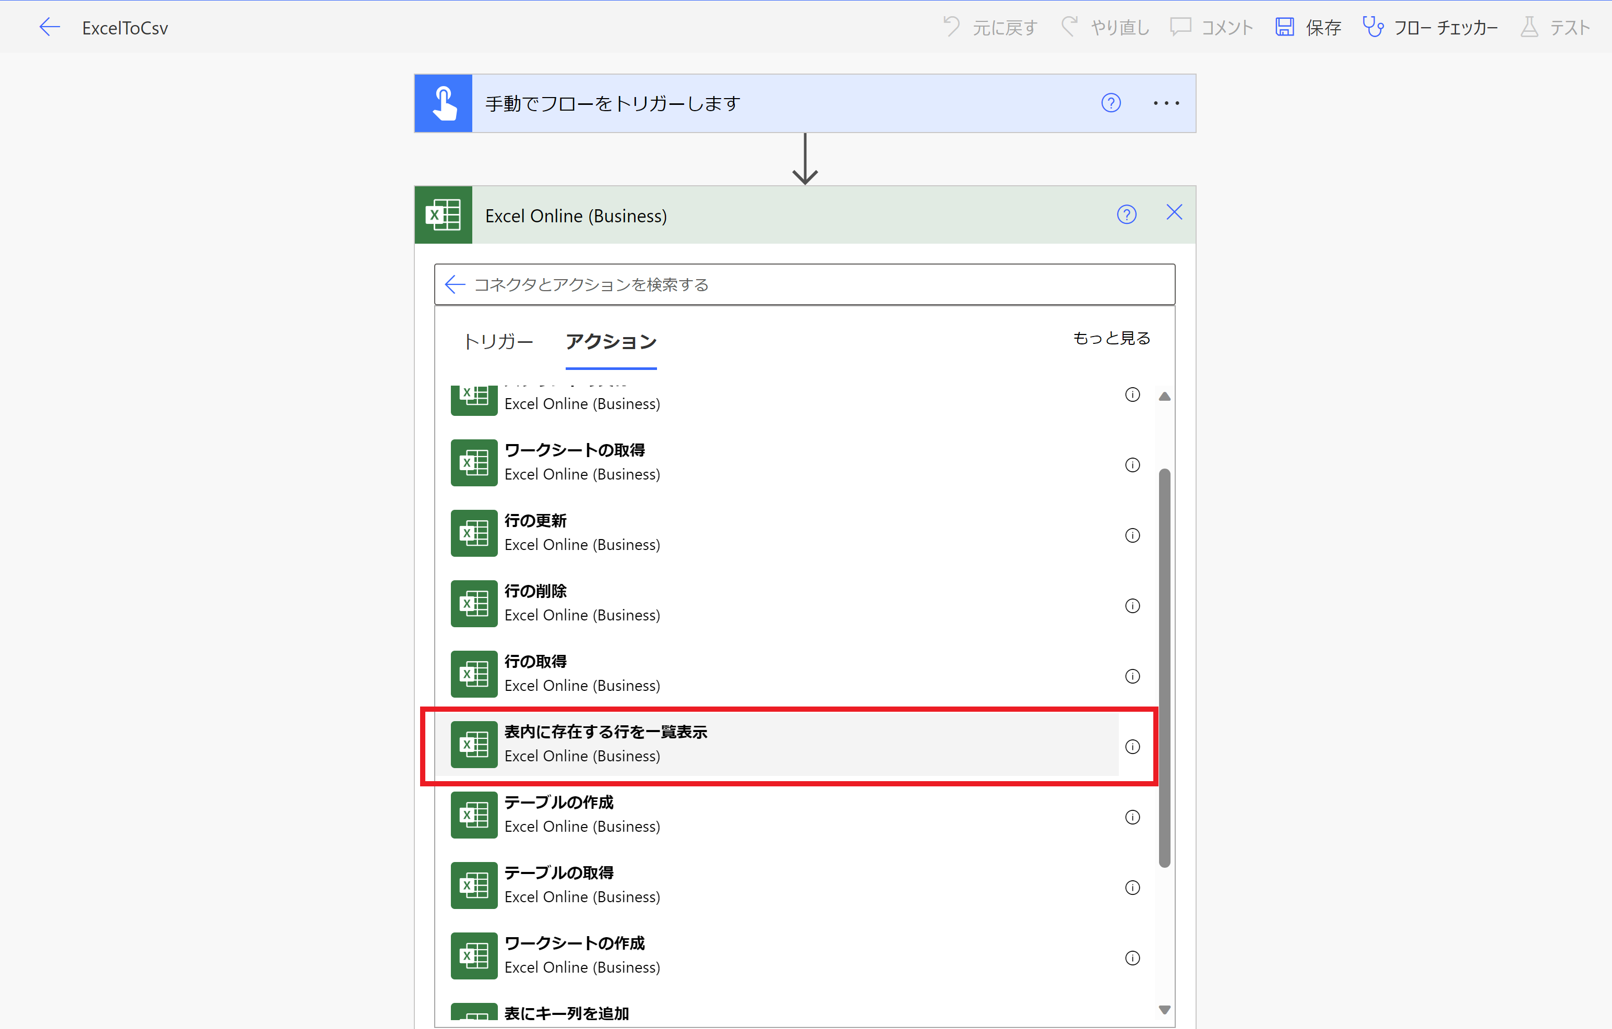1612x1029 pixels.
Task: Show info for the partially hidden top action
Action: coord(1132,394)
